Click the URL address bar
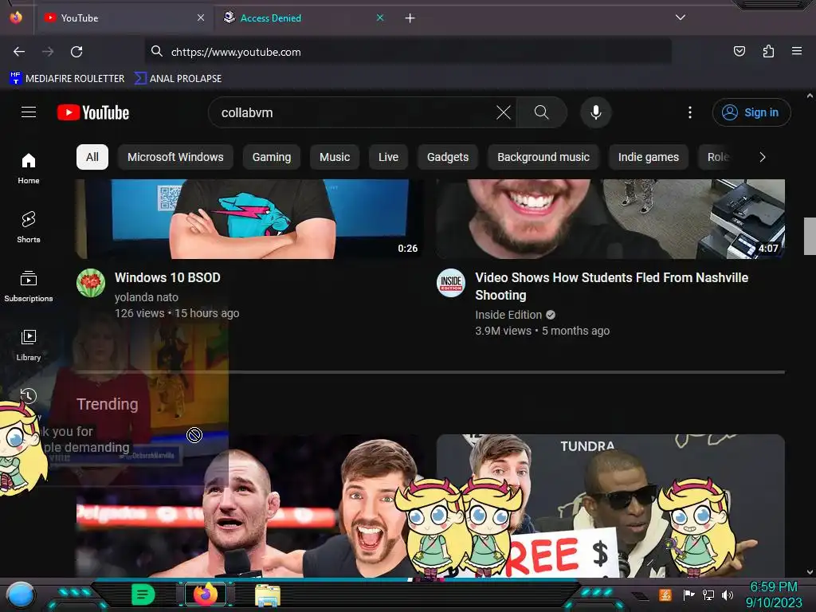Viewport: 816px width, 612px height. [x=408, y=52]
